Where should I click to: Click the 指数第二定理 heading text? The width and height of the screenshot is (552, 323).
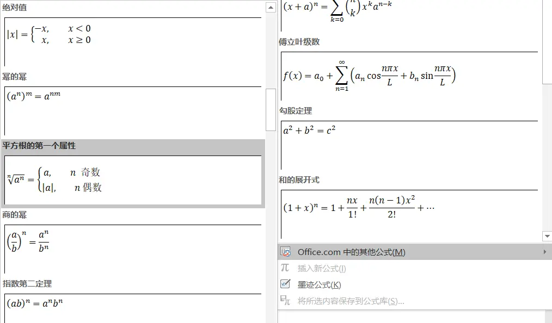[x=27, y=284]
